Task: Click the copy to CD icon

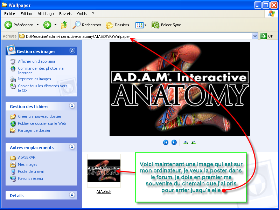Action: (x=13, y=86)
